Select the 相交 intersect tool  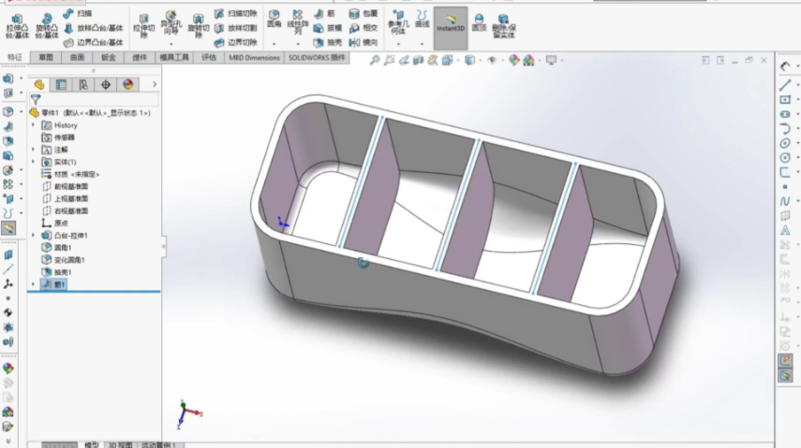363,28
